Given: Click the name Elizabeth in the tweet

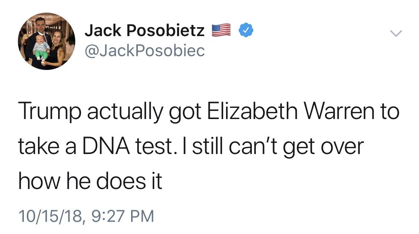Looking at the screenshot, I should [252, 110].
